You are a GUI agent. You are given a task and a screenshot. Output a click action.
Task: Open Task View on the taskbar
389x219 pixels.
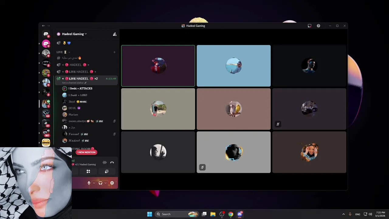point(204,214)
